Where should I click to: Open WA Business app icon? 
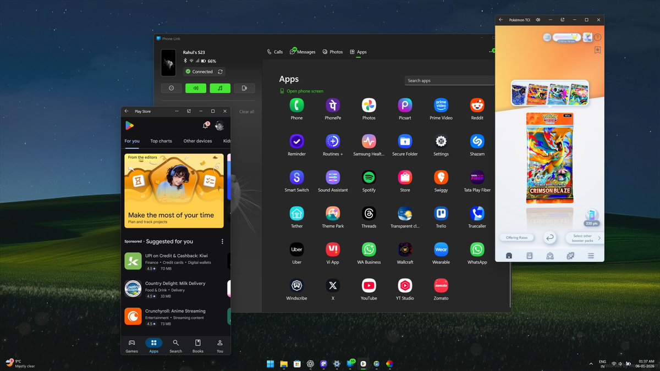coord(369,250)
